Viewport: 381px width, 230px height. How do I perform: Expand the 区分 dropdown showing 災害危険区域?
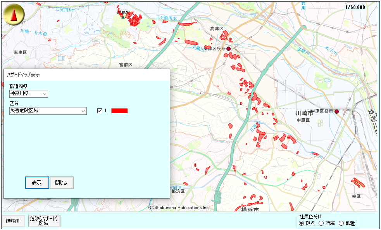tap(48, 111)
